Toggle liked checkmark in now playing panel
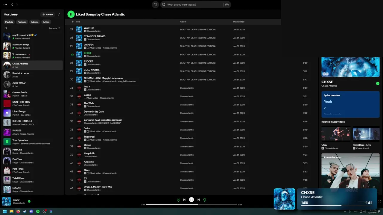The image size is (383, 215). 378,84
